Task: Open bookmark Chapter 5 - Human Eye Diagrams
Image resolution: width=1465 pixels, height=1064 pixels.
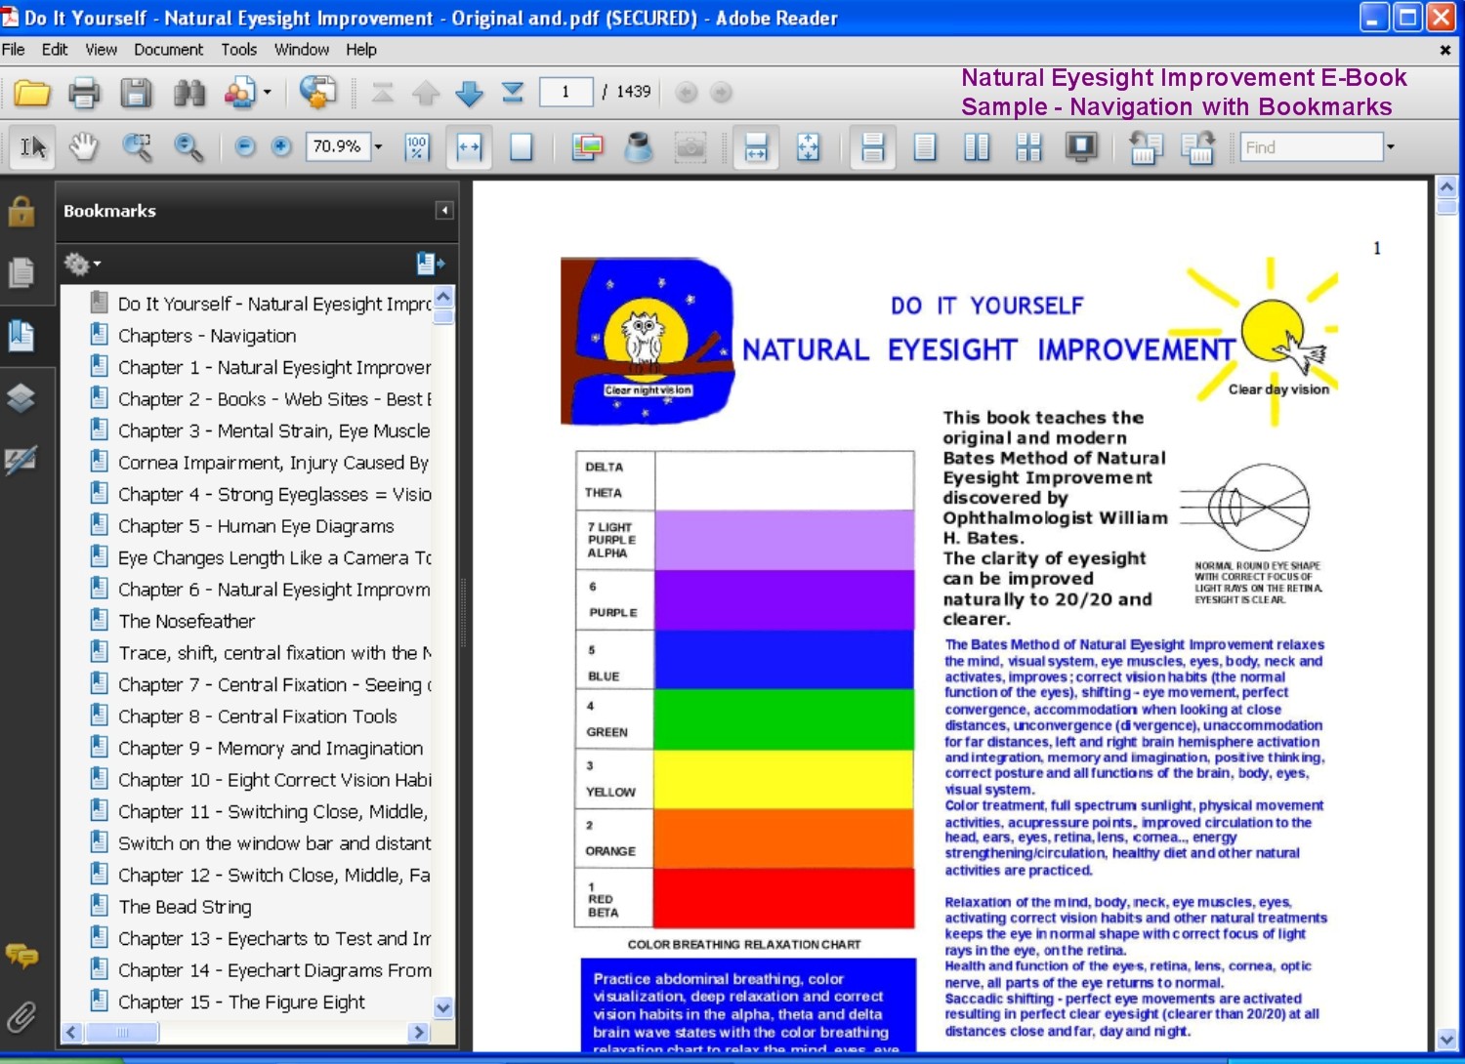Action: (256, 526)
